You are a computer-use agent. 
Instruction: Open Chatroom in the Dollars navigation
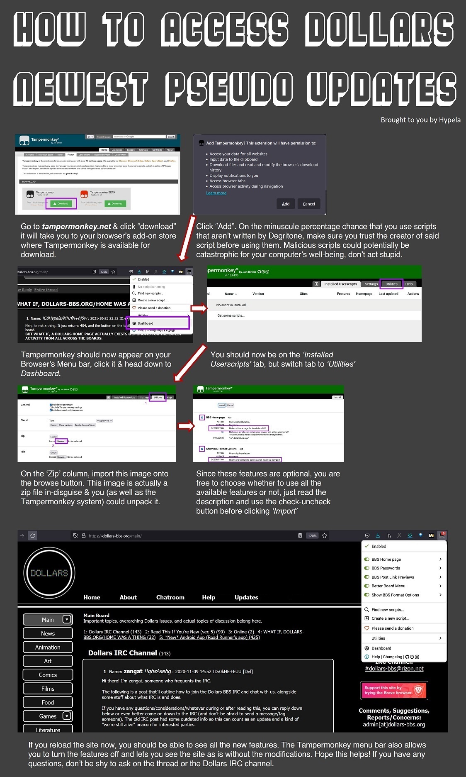click(x=170, y=597)
